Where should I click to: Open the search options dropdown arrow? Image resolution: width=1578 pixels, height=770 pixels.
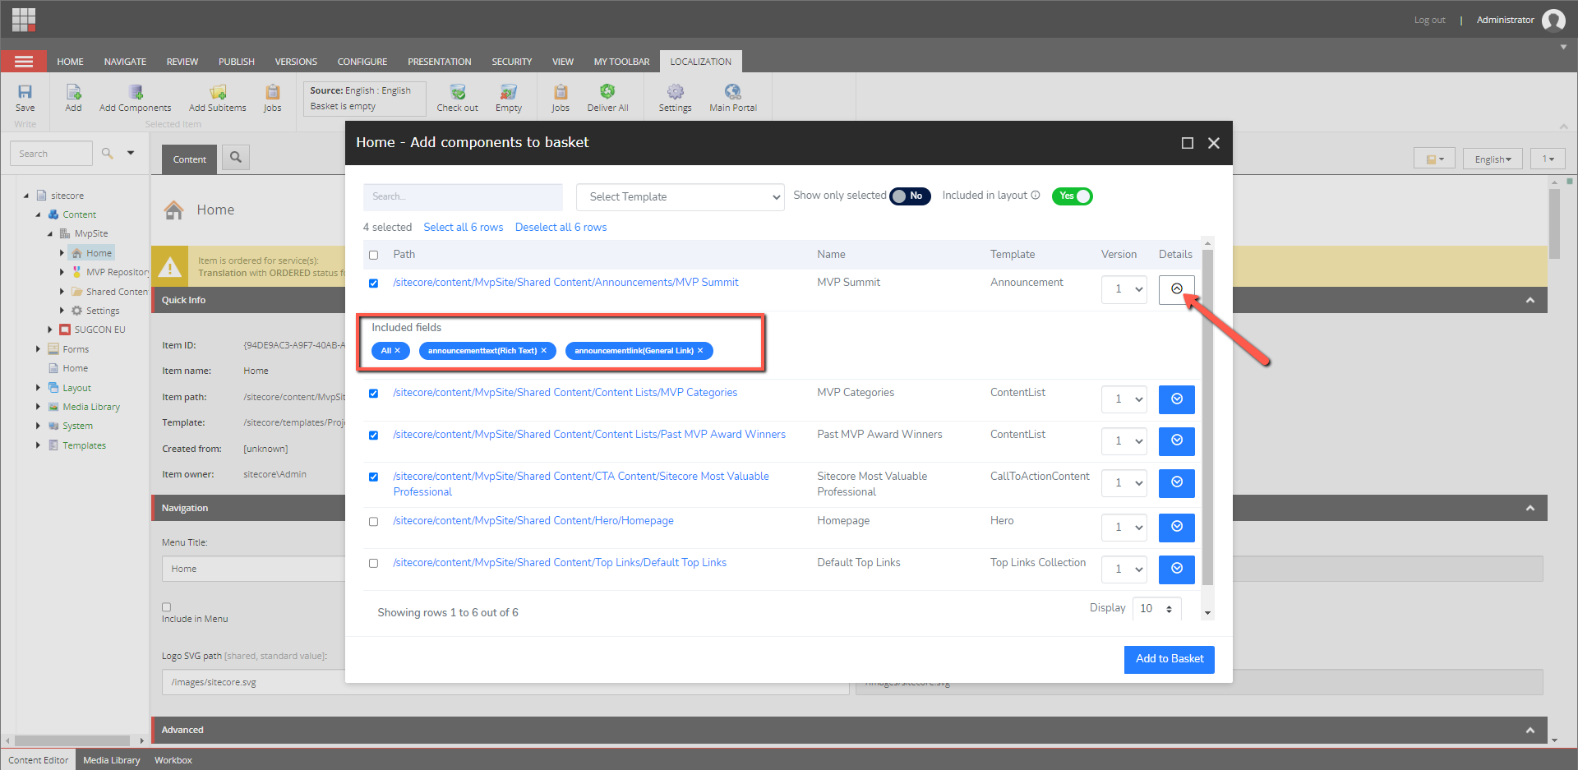[x=131, y=153]
